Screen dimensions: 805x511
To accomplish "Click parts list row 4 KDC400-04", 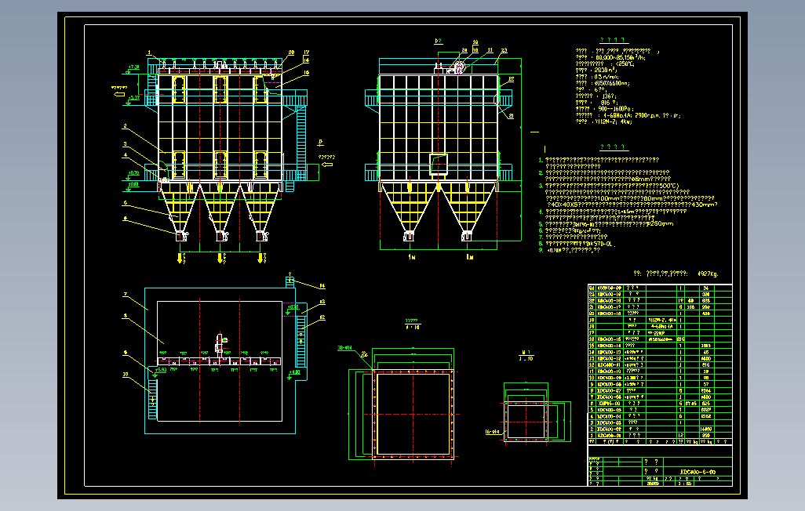I will 660,416.
